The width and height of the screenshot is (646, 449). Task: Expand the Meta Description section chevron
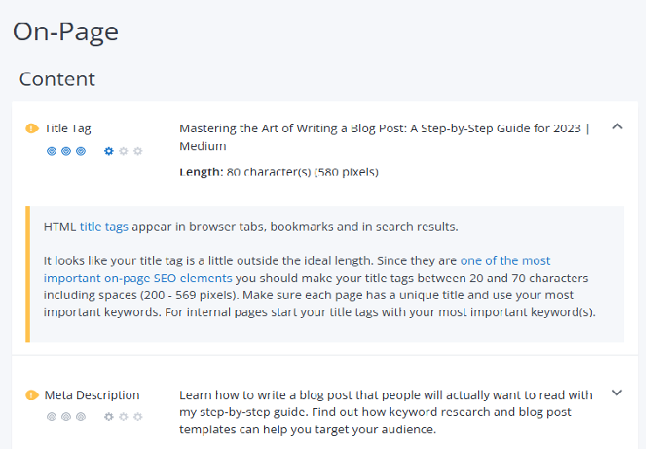click(x=617, y=393)
